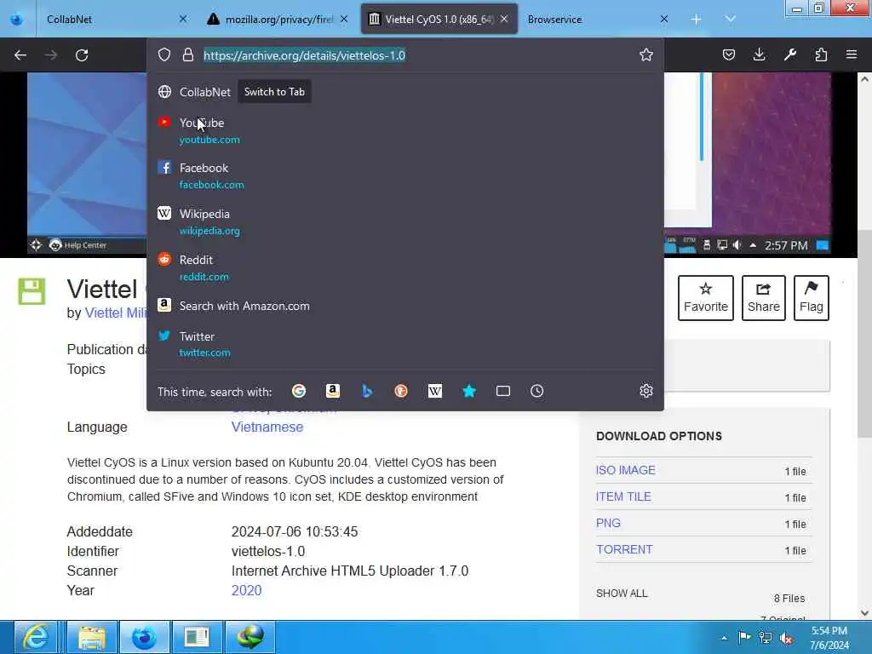
Task: Open Action Center flag tray icon
Action: [744, 638]
